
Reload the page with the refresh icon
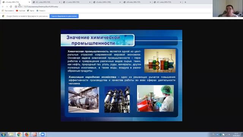11,7
